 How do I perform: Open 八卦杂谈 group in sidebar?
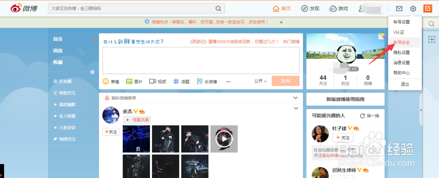click(x=67, y=128)
